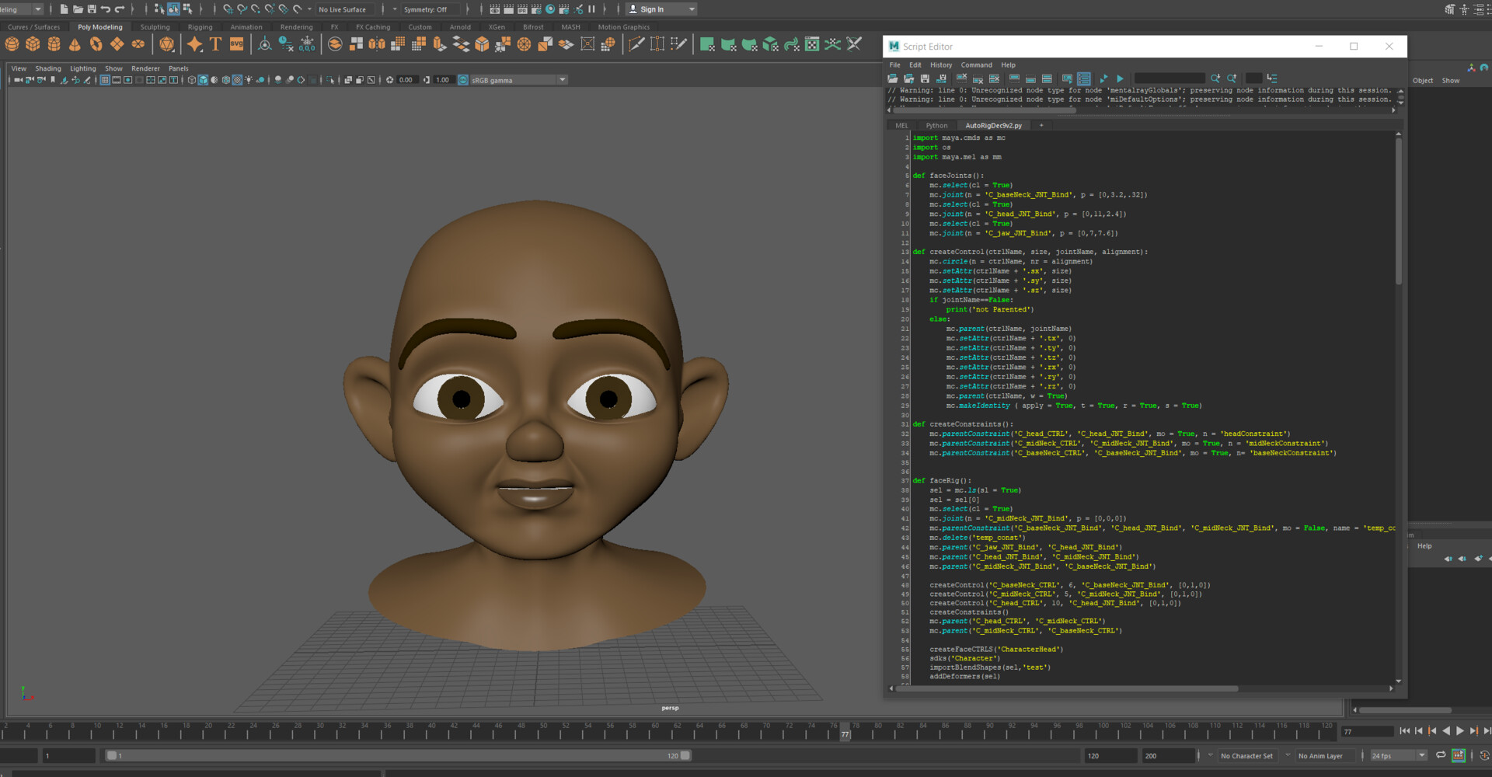Toggle grid display in the viewport toolbar
This screenshot has width=1492, height=777.
pos(105,79)
